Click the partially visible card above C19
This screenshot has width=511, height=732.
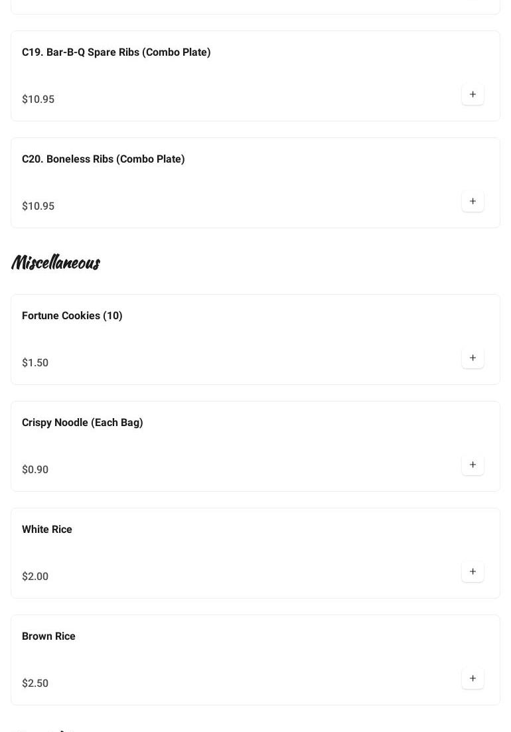pyautogui.click(x=256, y=7)
